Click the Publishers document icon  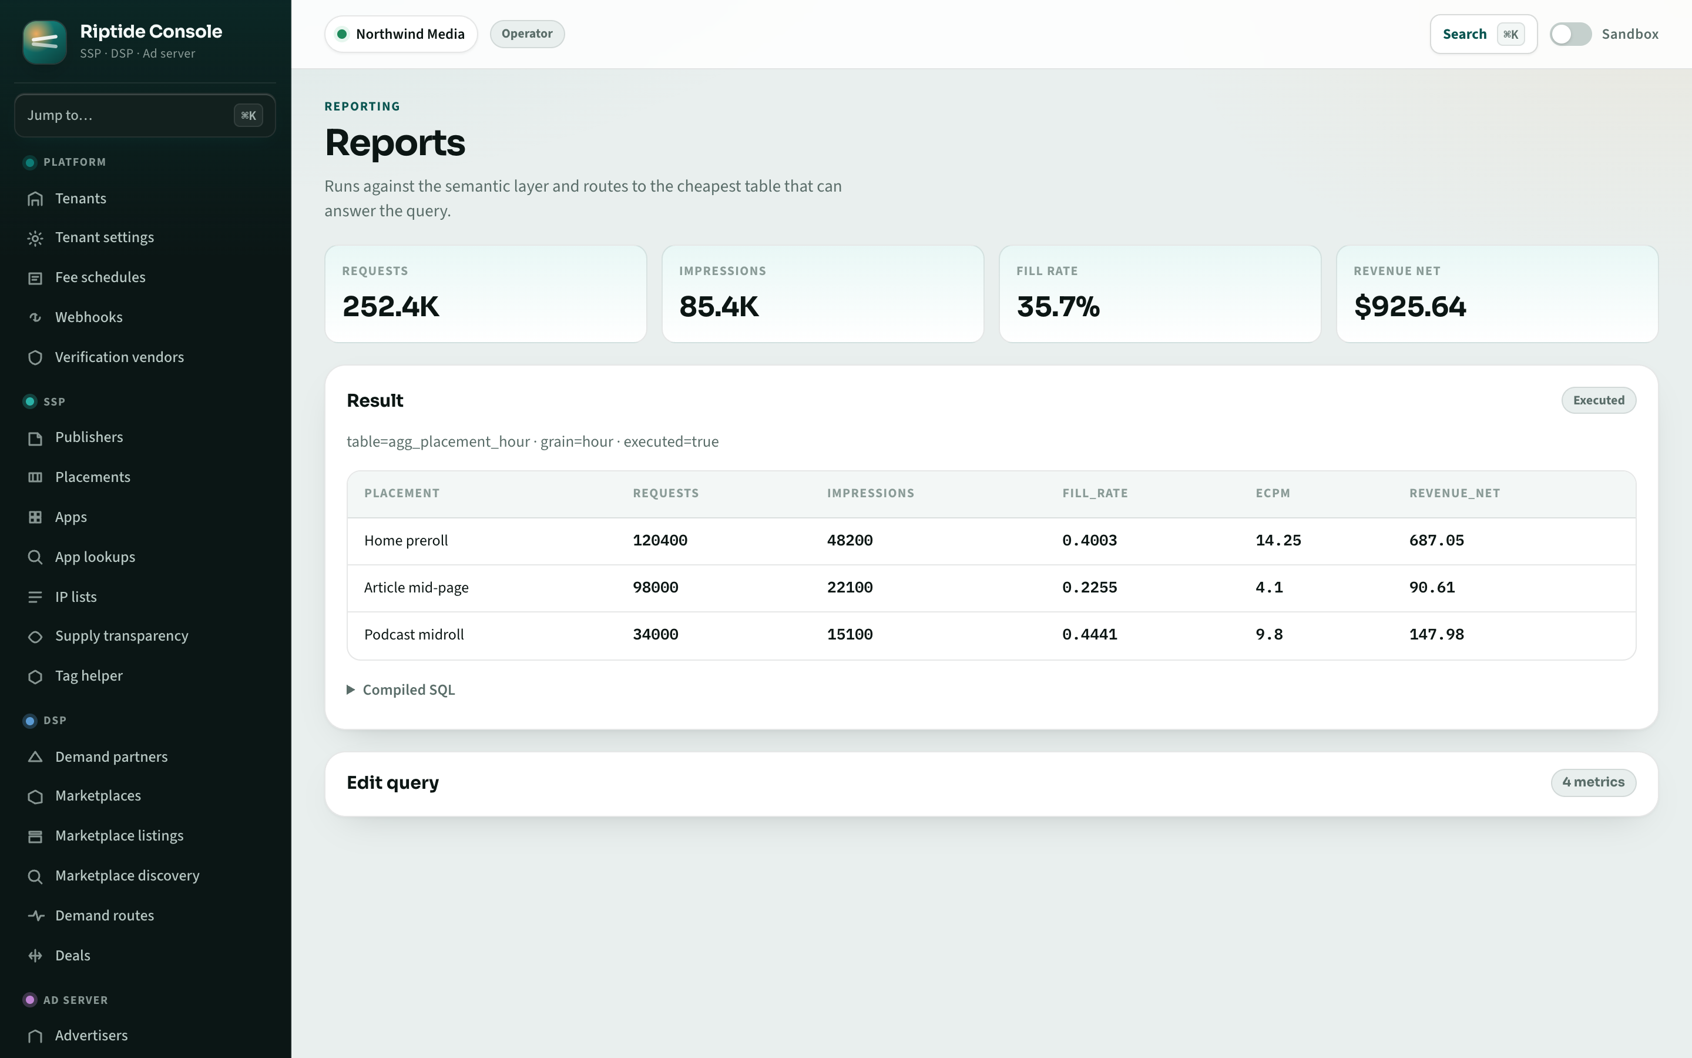pyautogui.click(x=35, y=438)
